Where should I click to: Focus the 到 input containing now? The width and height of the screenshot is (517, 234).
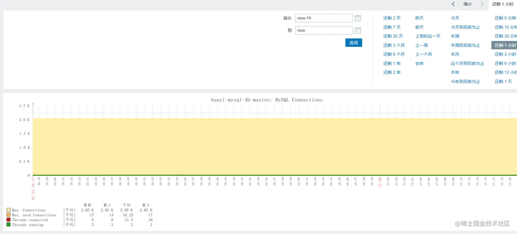tap(324, 30)
